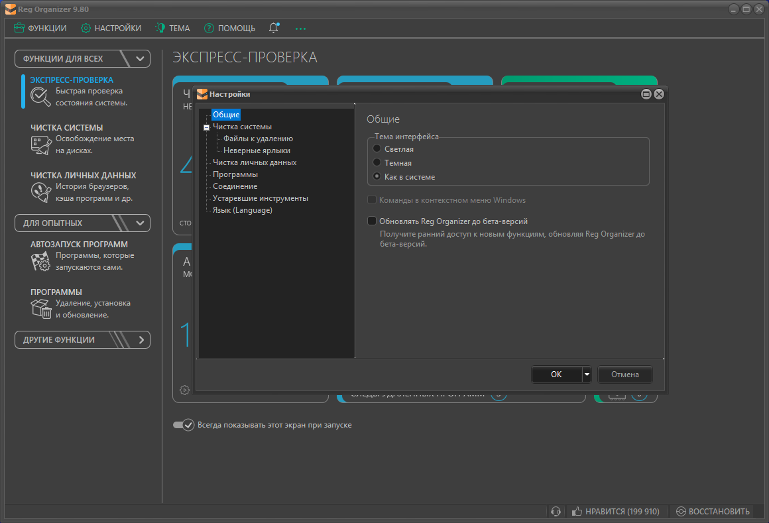Click OK in the settings dialog
The height and width of the screenshot is (523, 769).
click(557, 375)
